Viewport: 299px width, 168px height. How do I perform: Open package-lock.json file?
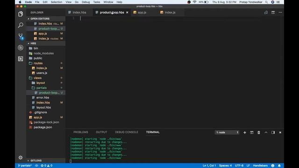pyautogui.click(x=46, y=122)
